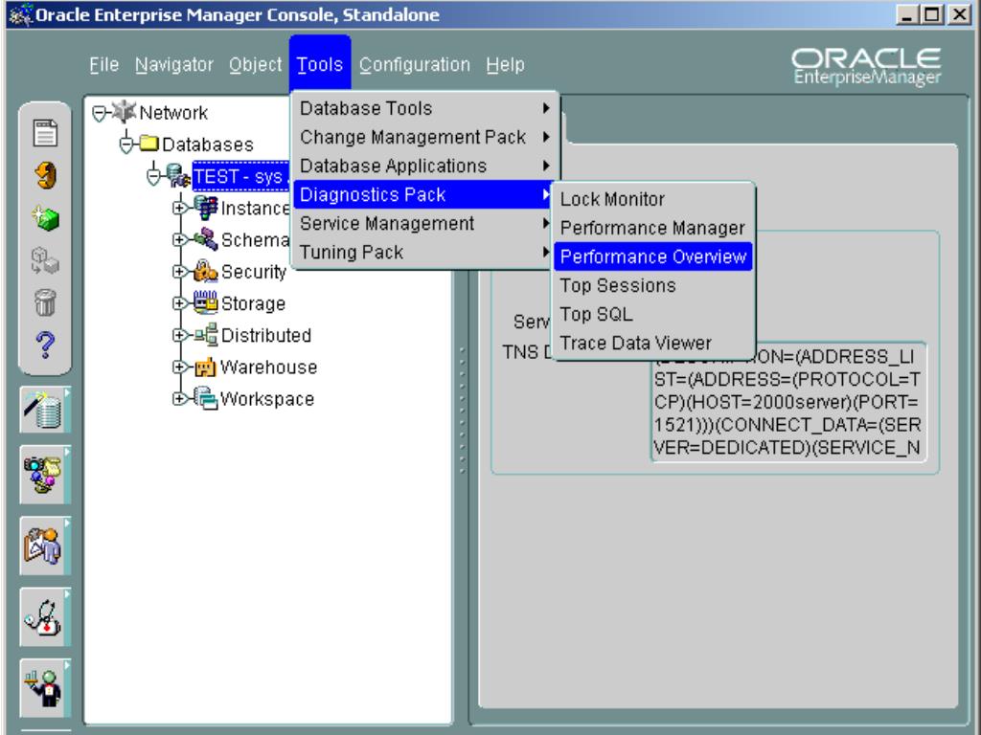The height and width of the screenshot is (735, 981).
Task: Click the dotted splitter handle between panes
Action: [462, 410]
